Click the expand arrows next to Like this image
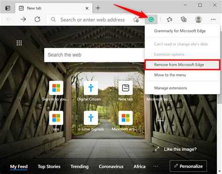Viewport: 222px width, 174px height. [x=157, y=149]
